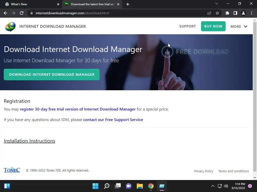Close the What's New tab
The height and width of the screenshot is (192, 257).
58,4
